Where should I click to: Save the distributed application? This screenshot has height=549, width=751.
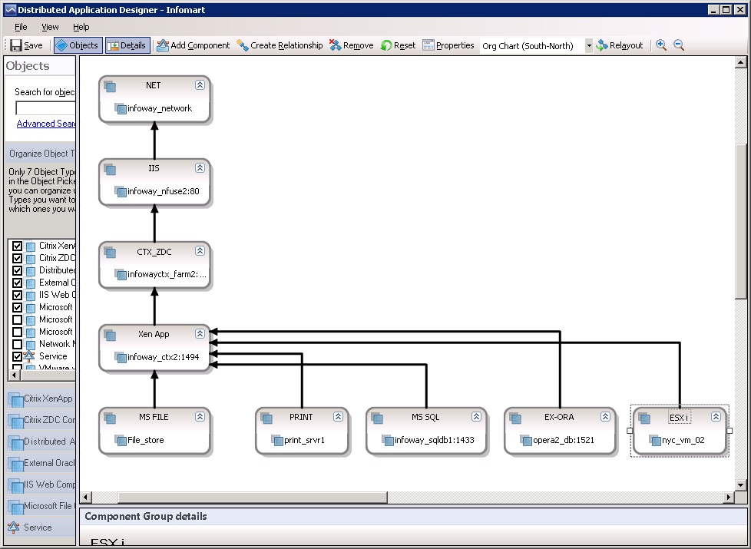point(26,45)
